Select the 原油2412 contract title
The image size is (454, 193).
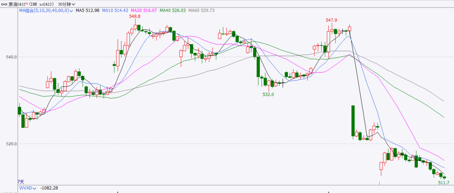16,4
